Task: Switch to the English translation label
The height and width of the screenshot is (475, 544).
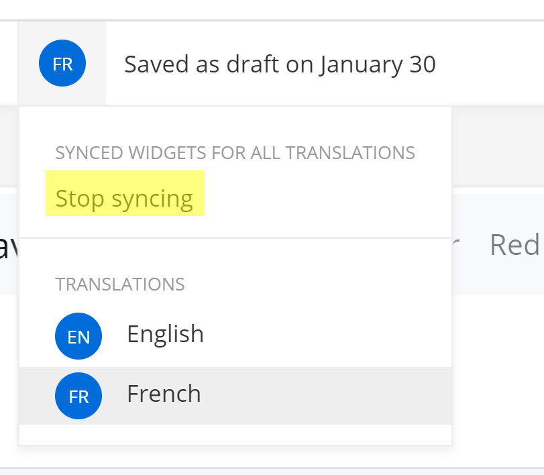Action: coord(166,335)
